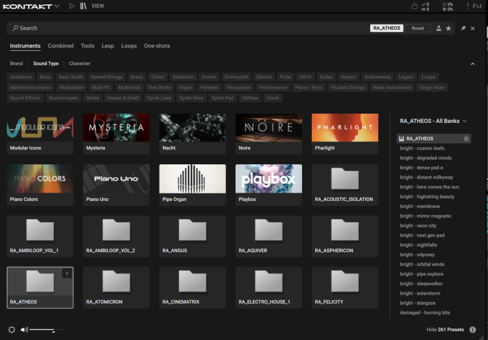
Task: Open the Noire instrument thumbnail
Action: click(269, 128)
